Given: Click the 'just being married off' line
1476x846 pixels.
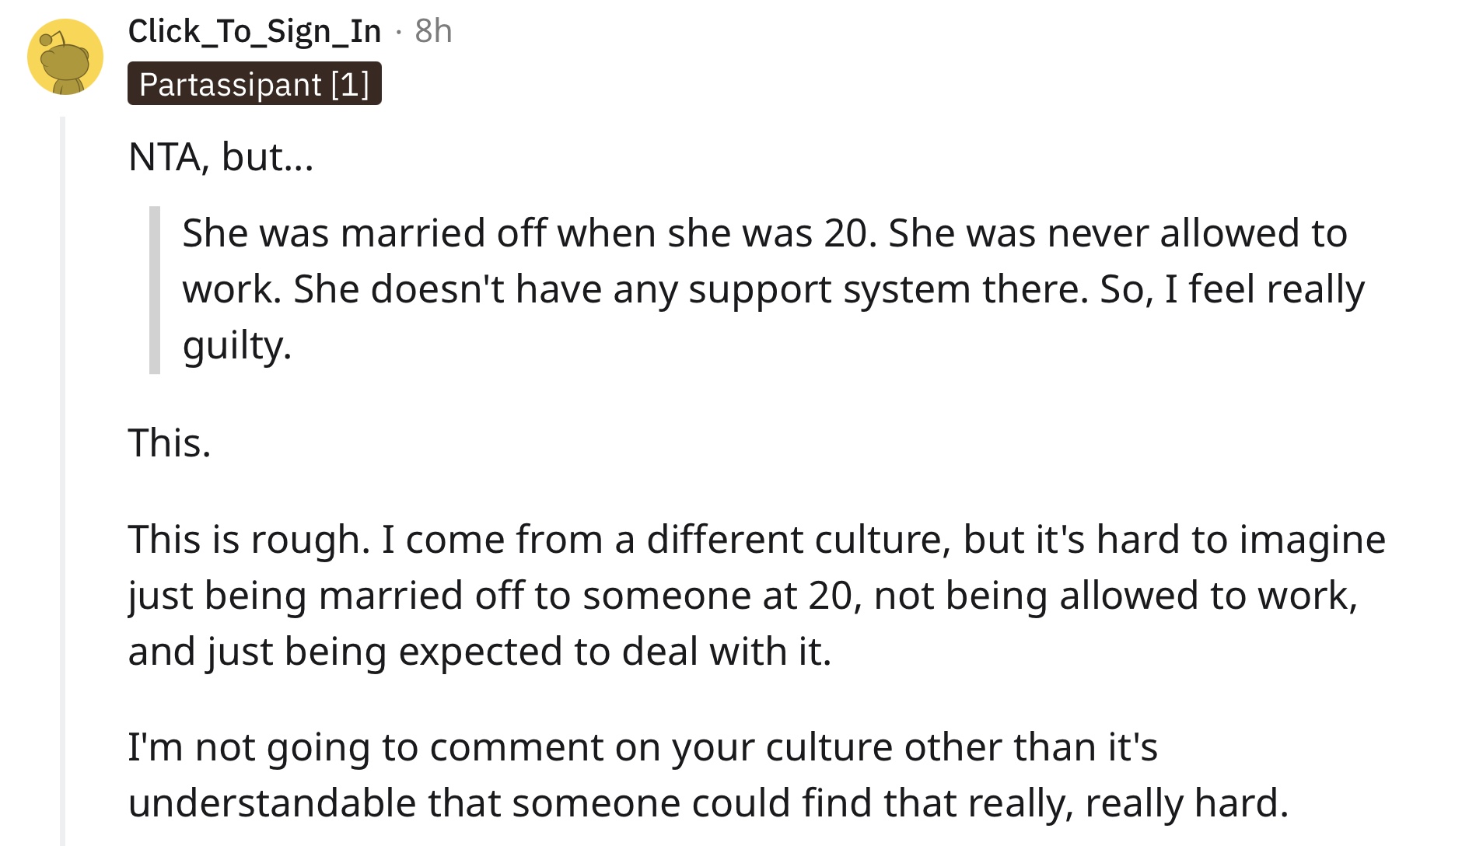Looking at the screenshot, I should [743, 596].
